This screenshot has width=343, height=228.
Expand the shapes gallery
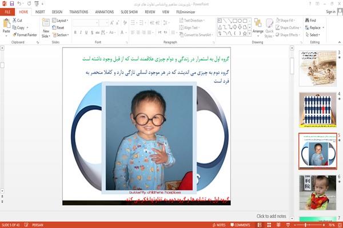tap(249, 34)
